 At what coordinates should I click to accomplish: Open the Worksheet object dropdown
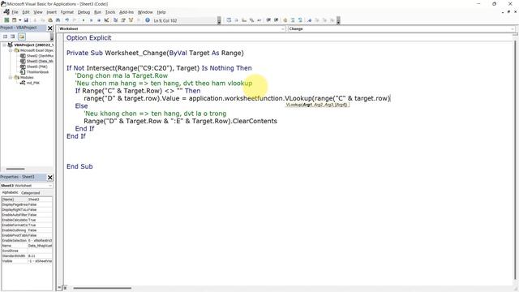283,29
